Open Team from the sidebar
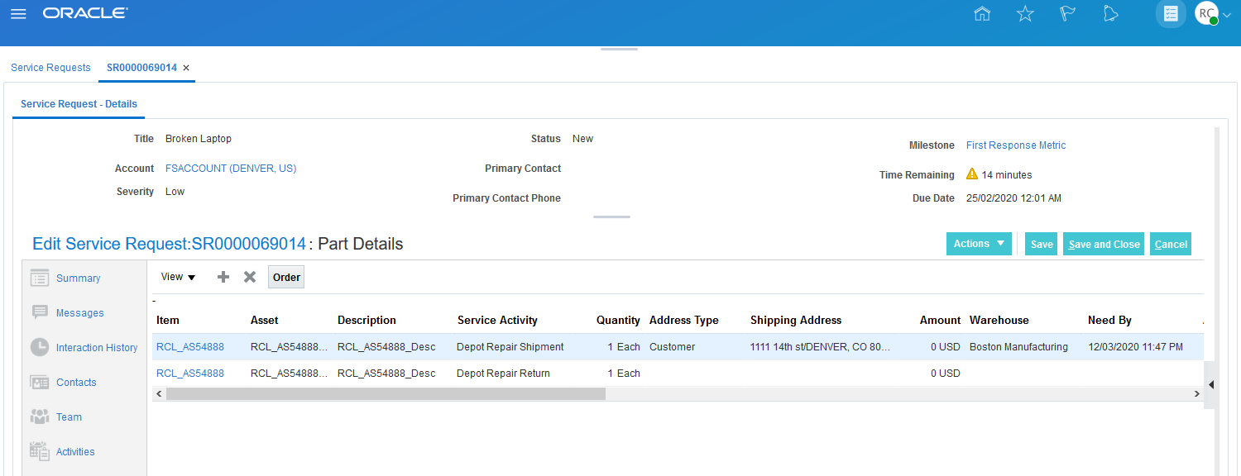Image resolution: width=1241 pixels, height=476 pixels. (67, 416)
